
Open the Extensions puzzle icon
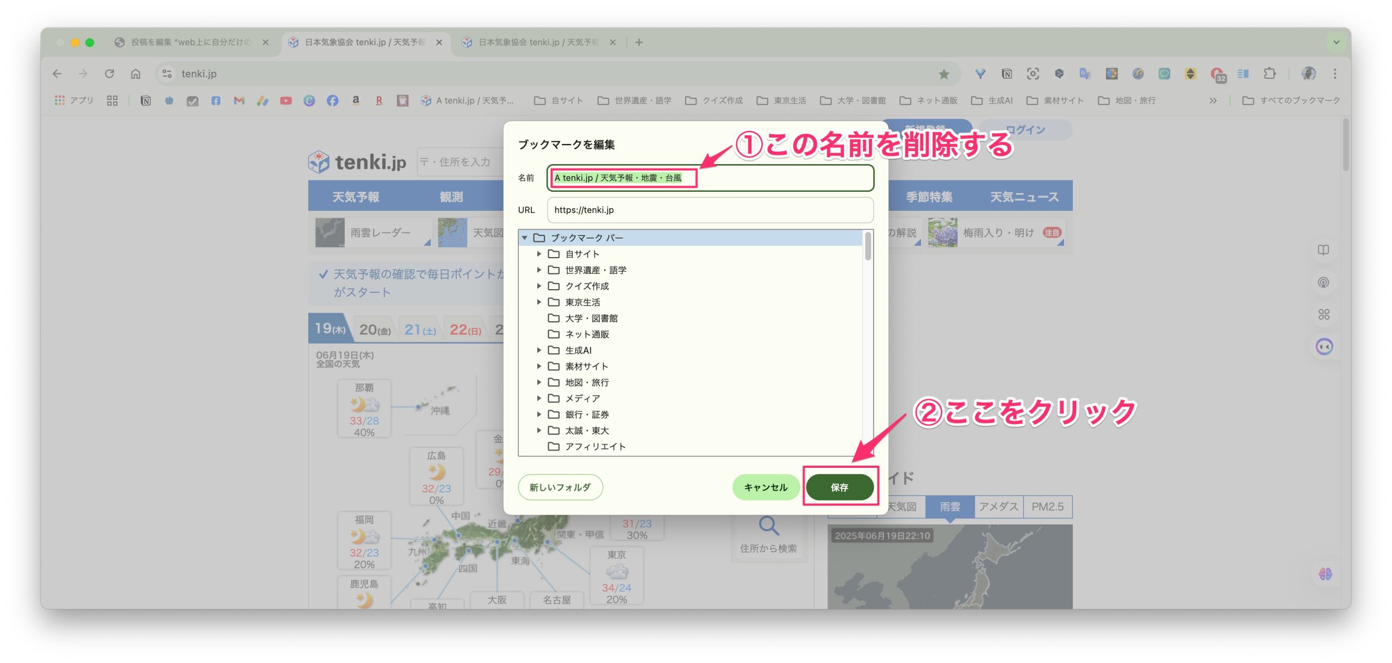coord(1270,73)
